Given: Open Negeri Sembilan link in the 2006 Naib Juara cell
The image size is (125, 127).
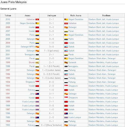Looking at the screenshot, I should (76, 35).
